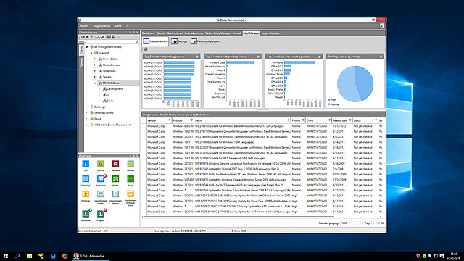Open the Security overview icon

tap(101, 164)
